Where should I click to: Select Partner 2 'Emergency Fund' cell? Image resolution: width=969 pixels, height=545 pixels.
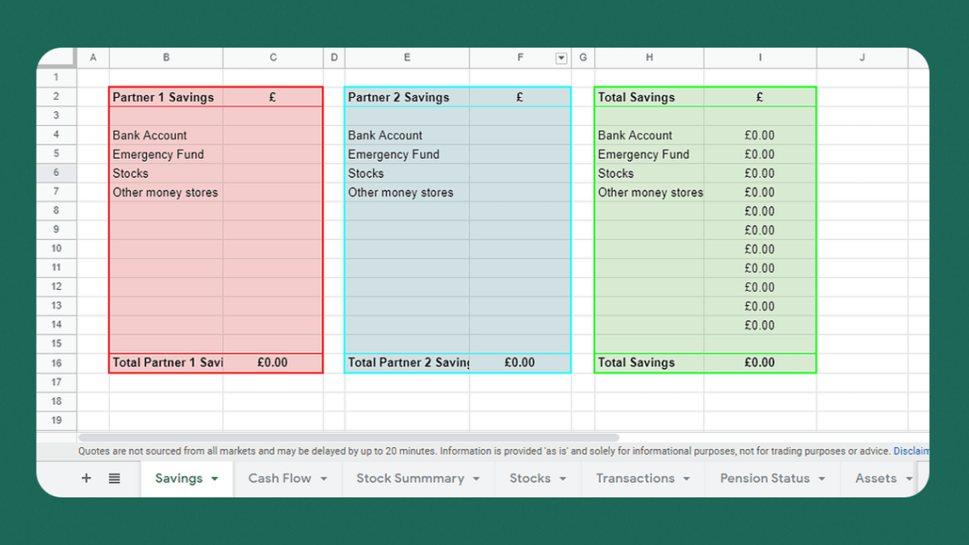pyautogui.click(x=407, y=155)
